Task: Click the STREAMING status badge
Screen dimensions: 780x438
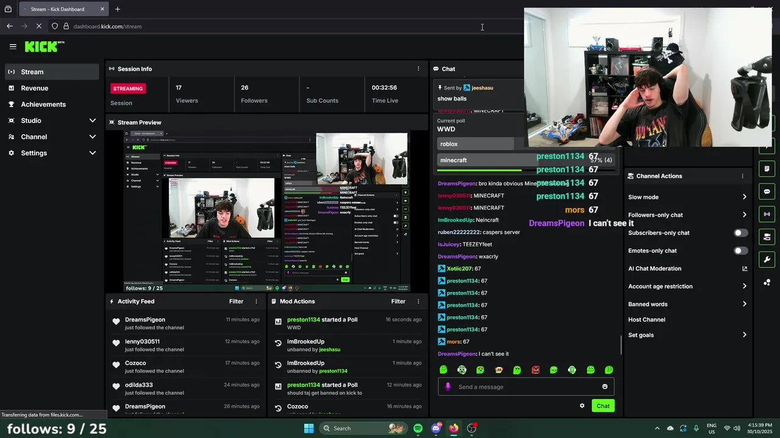Action: coord(128,88)
